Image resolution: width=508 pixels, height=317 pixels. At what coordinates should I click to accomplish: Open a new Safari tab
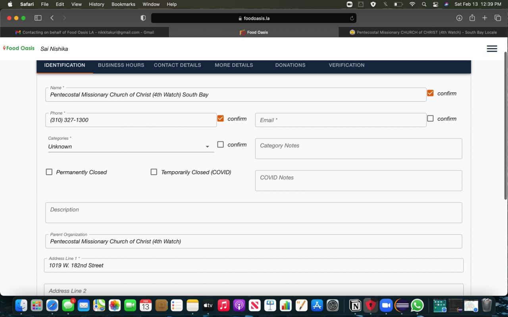[485, 18]
